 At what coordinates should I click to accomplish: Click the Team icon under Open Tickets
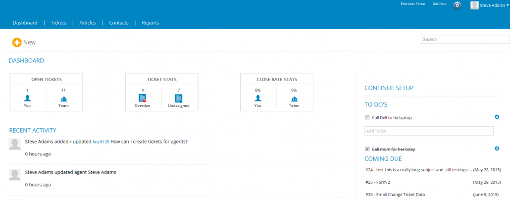[64, 99]
